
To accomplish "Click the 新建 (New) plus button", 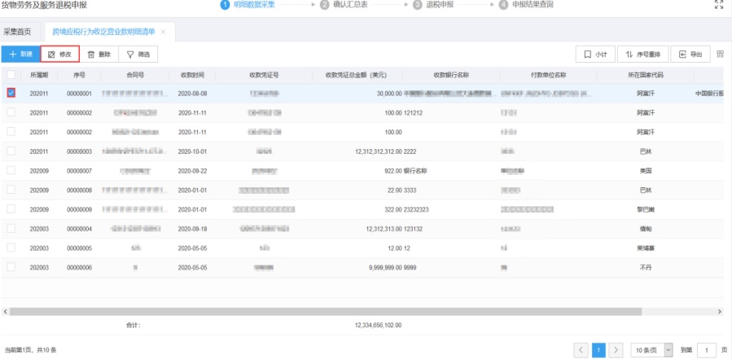I will 20,55.
